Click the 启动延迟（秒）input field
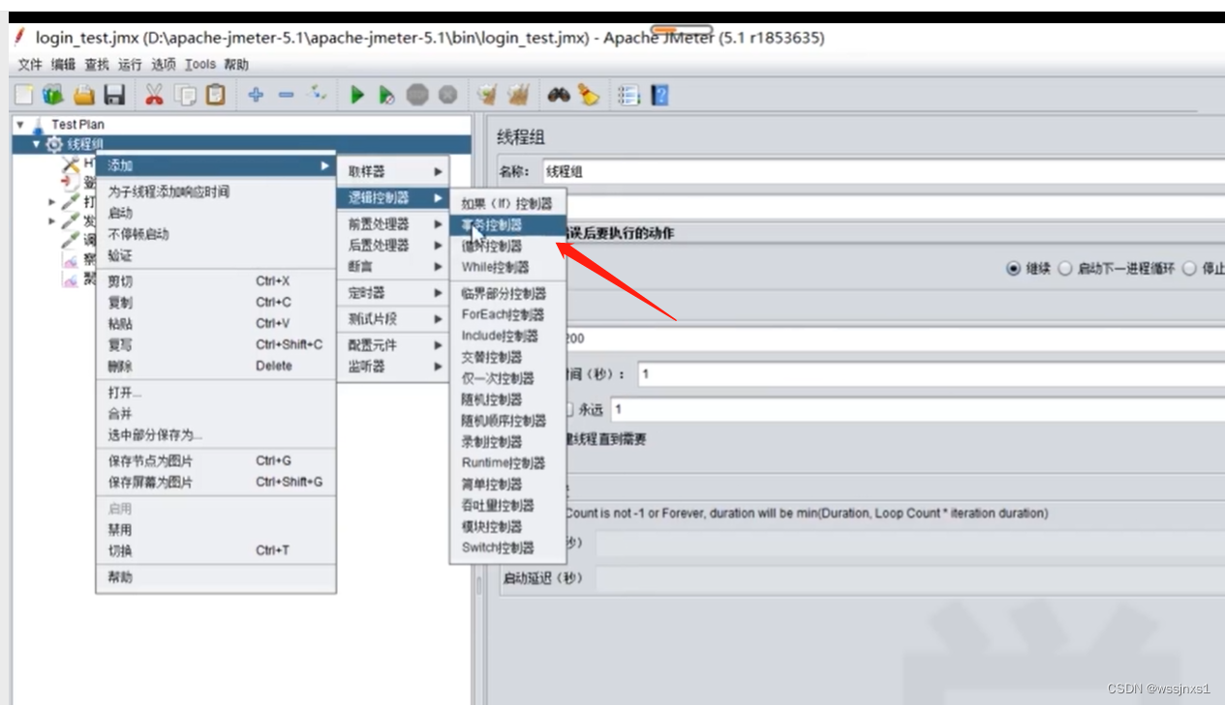Screen dimensions: 1225x705 pos(910,579)
